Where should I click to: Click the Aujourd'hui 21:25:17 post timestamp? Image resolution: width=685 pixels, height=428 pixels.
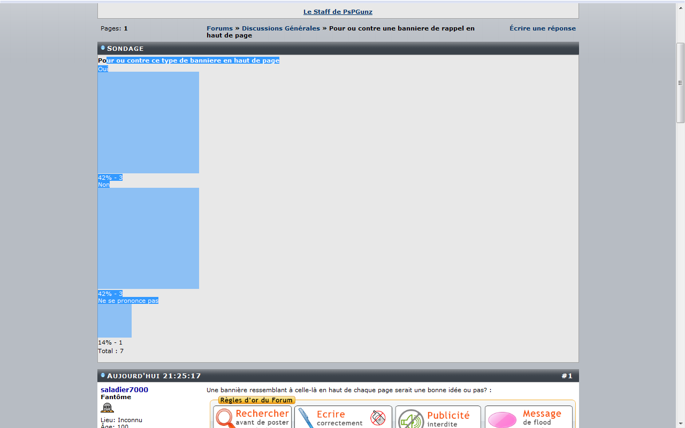point(154,376)
